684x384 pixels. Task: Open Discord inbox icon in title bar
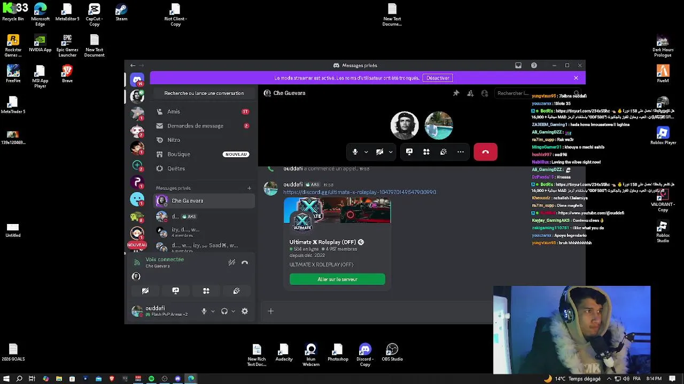pyautogui.click(x=518, y=66)
